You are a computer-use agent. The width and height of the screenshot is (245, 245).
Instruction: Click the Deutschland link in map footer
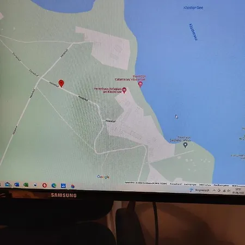pos(175,184)
